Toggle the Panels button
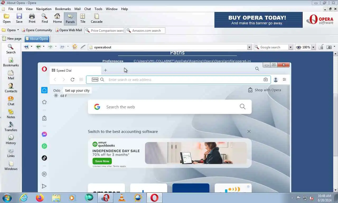Screen dimensions: 338x203 [70, 19]
